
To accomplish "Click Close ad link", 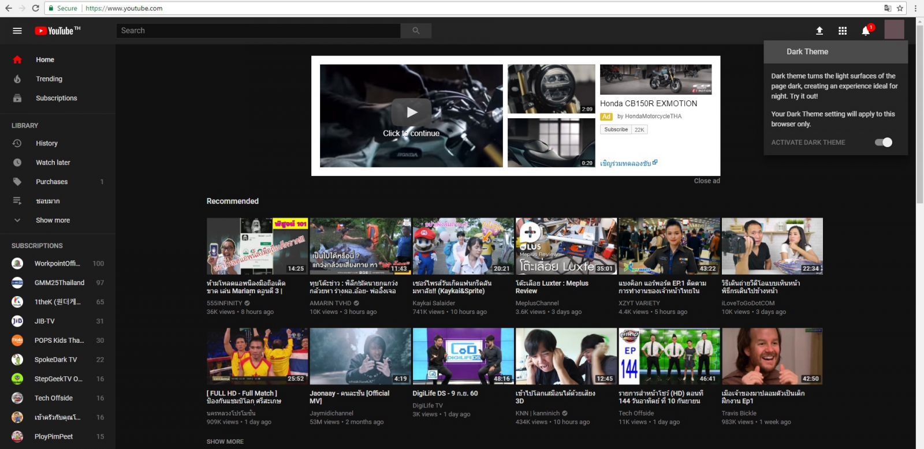I will 706,181.
